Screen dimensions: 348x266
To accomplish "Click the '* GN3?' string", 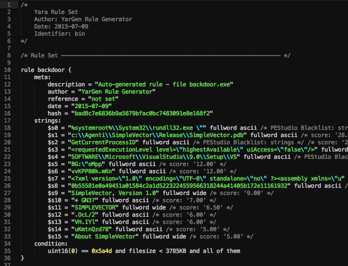I will pyautogui.click(x=85, y=200).
